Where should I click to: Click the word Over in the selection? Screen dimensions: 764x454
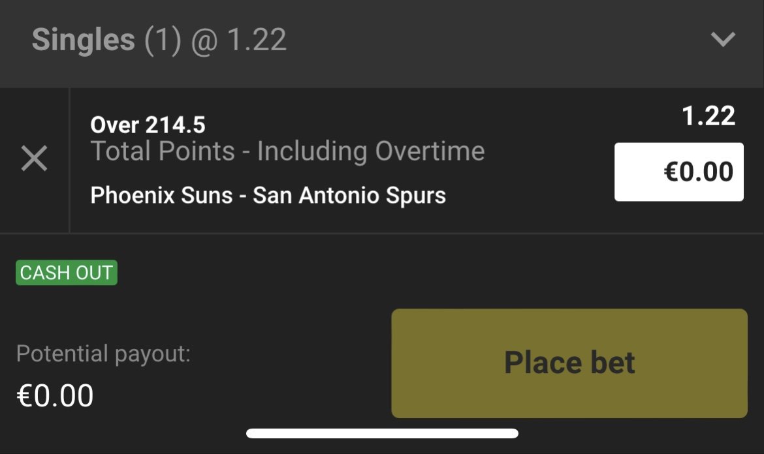(x=115, y=125)
